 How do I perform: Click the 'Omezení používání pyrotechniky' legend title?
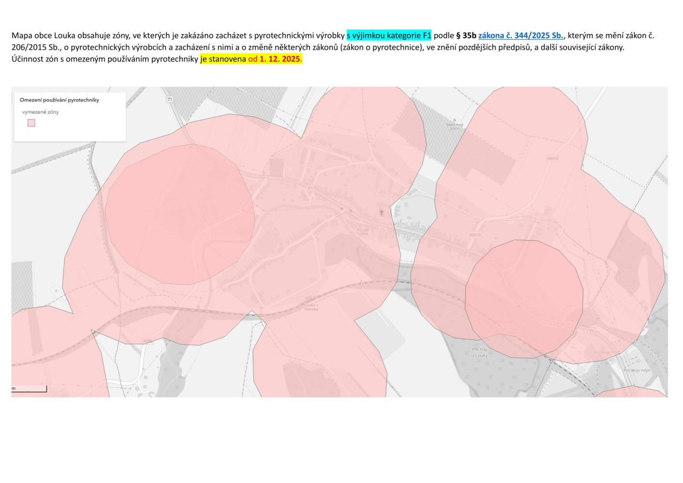[59, 100]
